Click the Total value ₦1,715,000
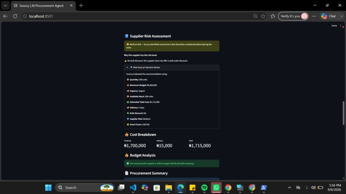This screenshot has width=346, height=194. pos(200,146)
